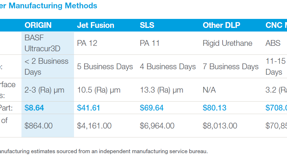Image resolution: width=287 pixels, height=157 pixels.
Task: Select the 13.3 (Ra) µm cell
Action: (x=161, y=90)
